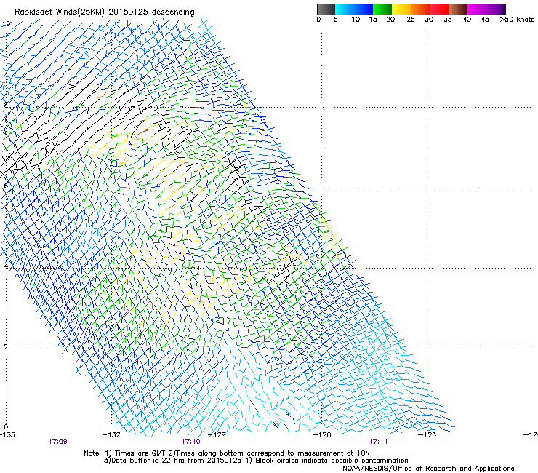The width and height of the screenshot is (538, 473).
Task: Click the yellow 20-25 knots legend segment
Action: tap(401, 9)
